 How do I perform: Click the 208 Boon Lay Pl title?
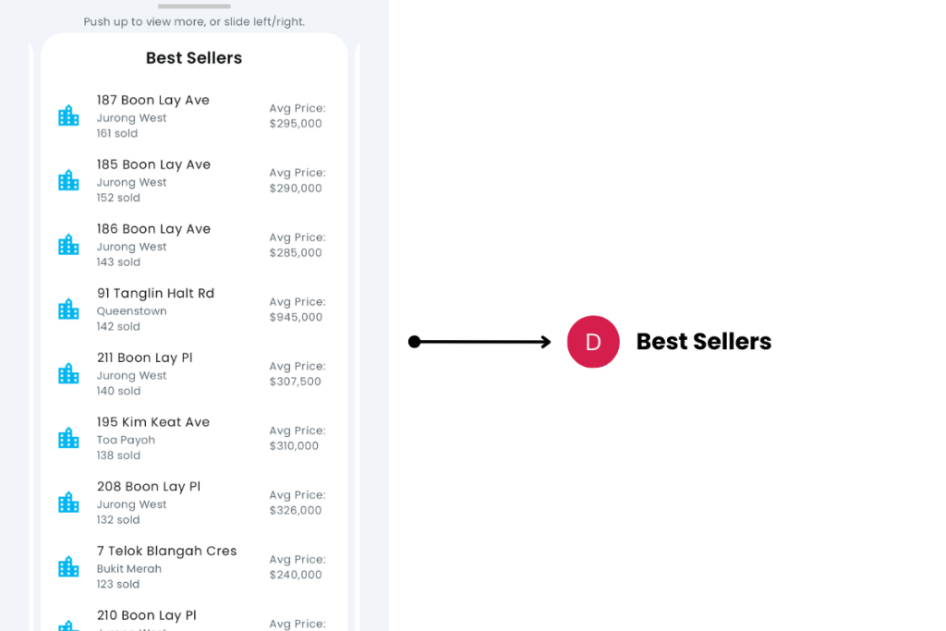[149, 487]
